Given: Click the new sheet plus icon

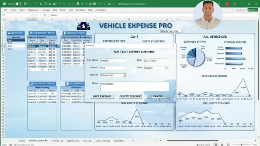Looking at the screenshot, I should (133, 141).
